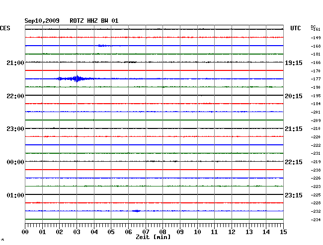
Task: Click the minute 01 axis tick label
Action: pyautogui.click(x=42, y=232)
